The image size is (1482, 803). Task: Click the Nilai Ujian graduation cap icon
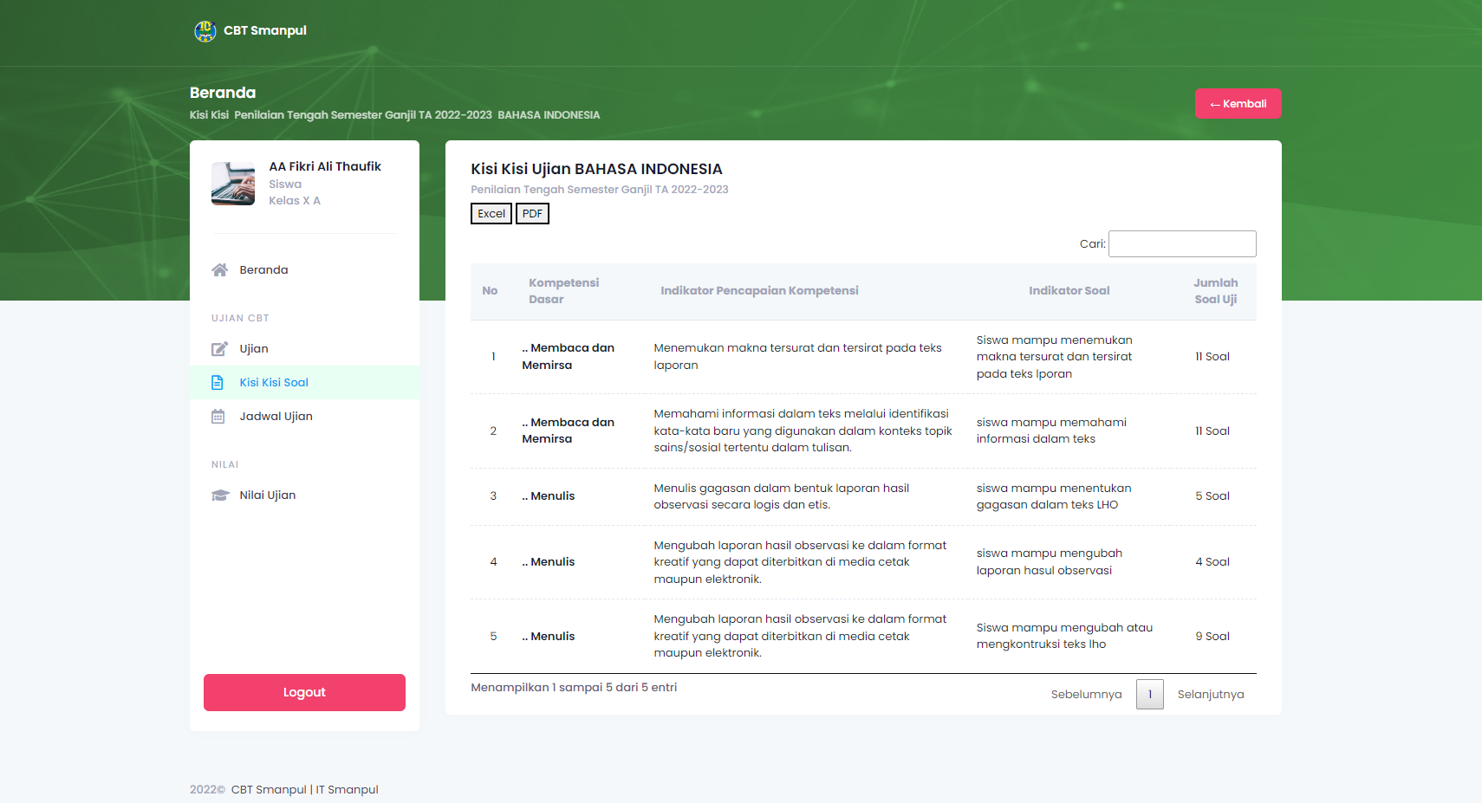(220, 495)
